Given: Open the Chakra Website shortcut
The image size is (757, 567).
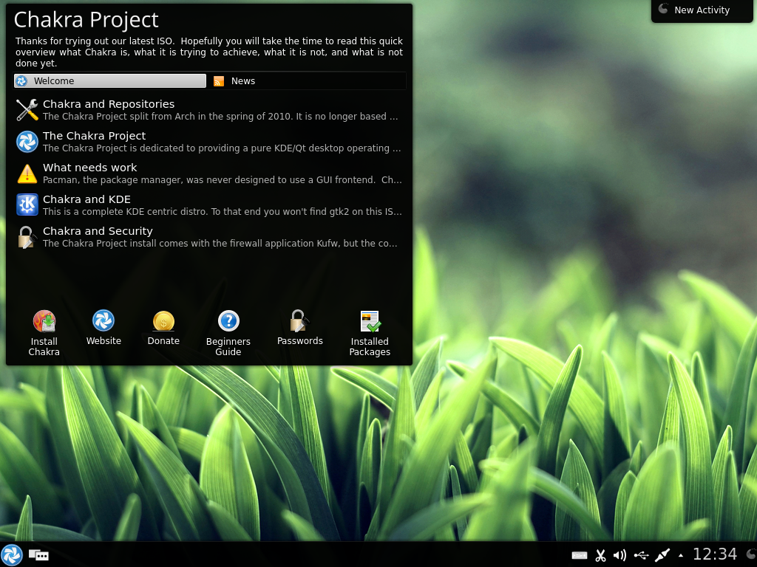Looking at the screenshot, I should pyautogui.click(x=103, y=320).
